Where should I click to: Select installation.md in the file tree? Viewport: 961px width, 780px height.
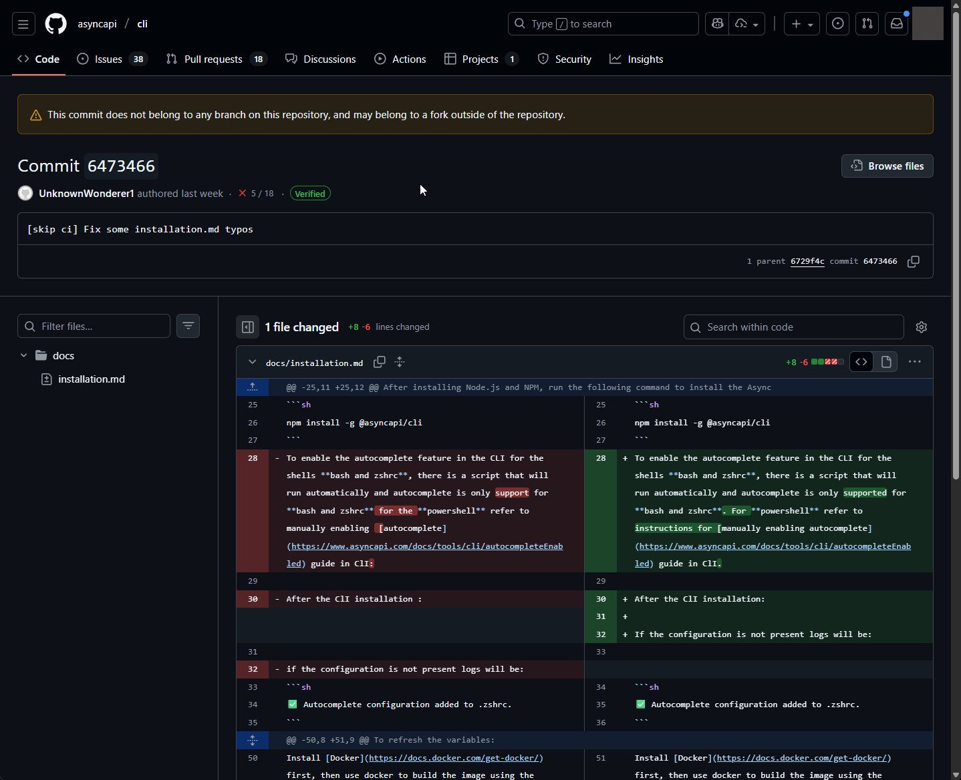[92, 379]
